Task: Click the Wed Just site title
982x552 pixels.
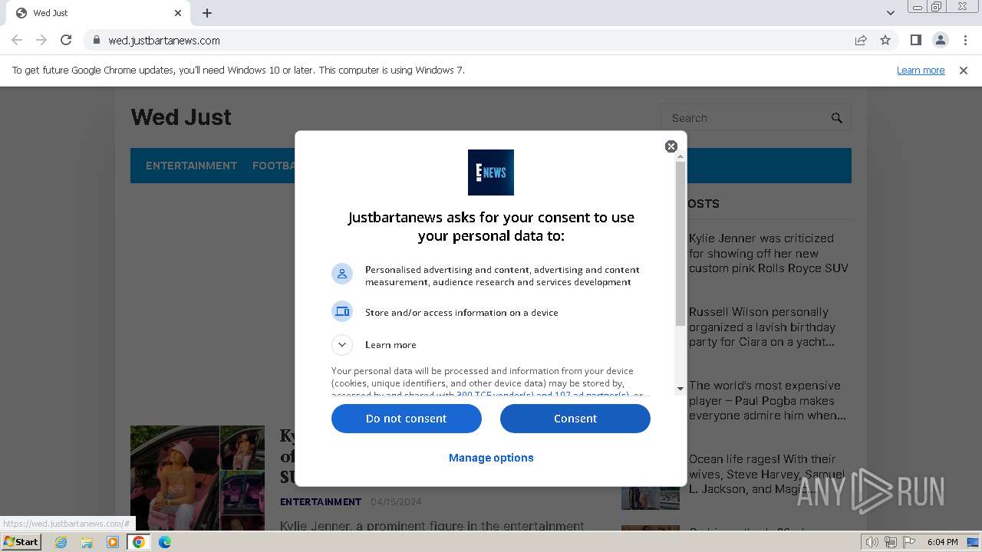Action: point(181,117)
